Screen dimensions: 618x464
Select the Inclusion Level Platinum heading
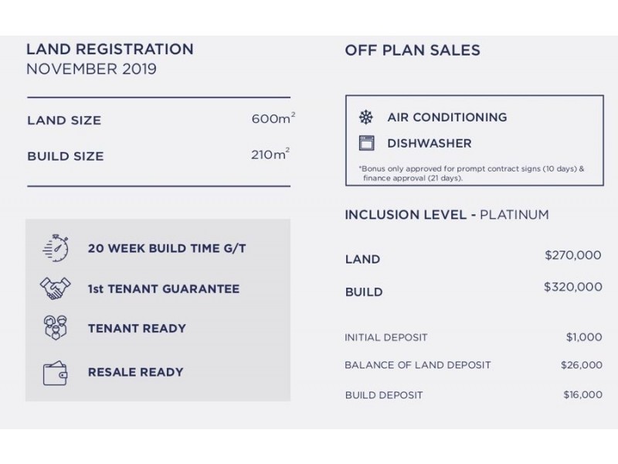[x=447, y=214]
